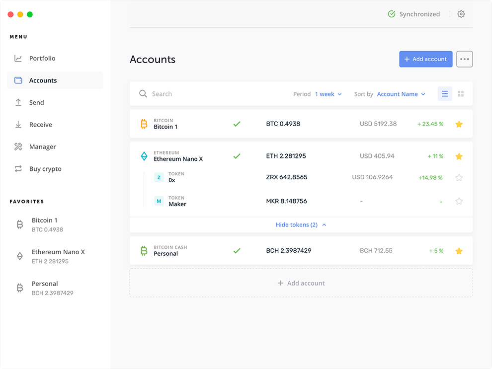Switch to grid view layout
Screen dimensions: 492x369
(461, 93)
